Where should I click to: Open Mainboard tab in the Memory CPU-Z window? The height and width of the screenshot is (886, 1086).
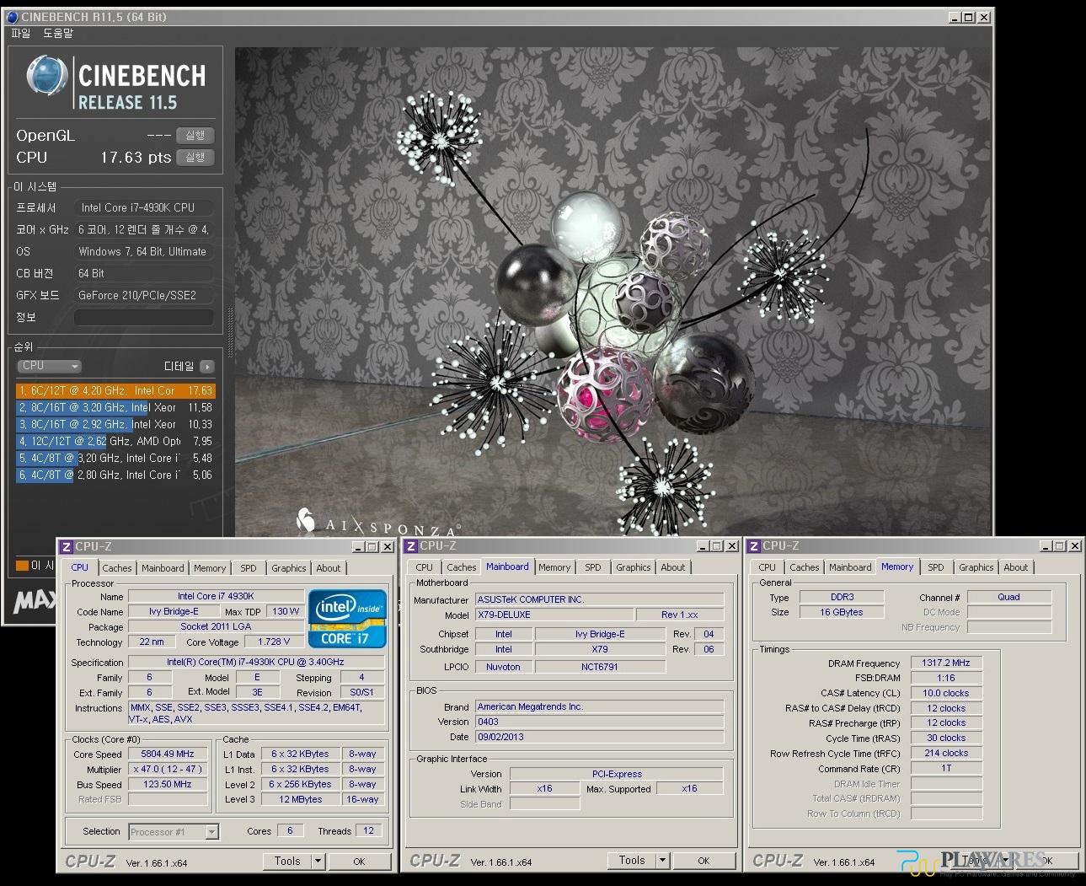point(851,567)
